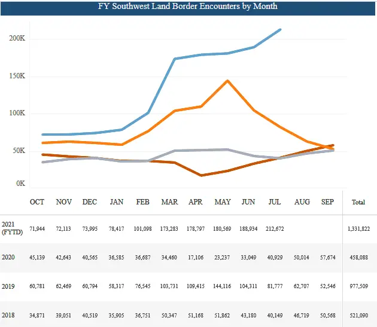The height and width of the screenshot is (327, 377).
Task: Click the OCT column header
Action: tap(37, 202)
